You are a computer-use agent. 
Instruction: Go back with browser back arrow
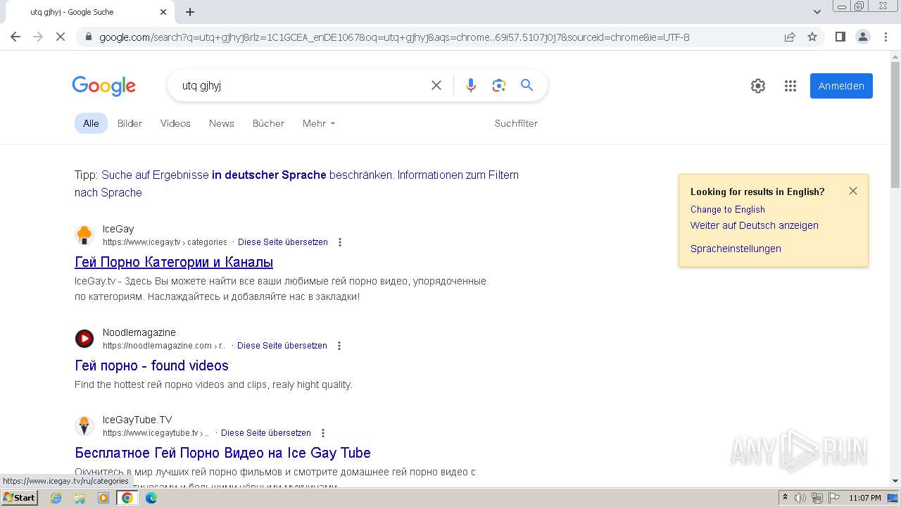(15, 37)
